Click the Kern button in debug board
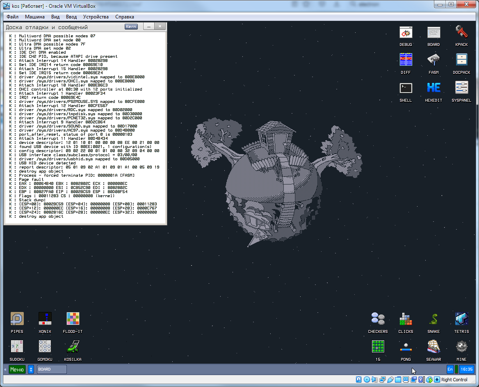This screenshot has height=387, width=479. click(x=131, y=27)
